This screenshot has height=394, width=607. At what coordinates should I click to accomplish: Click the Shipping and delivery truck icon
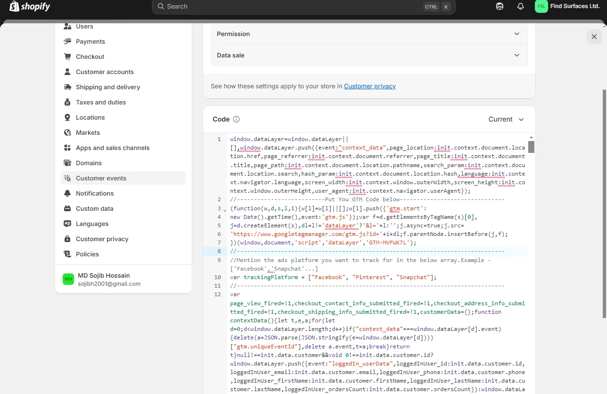[67, 87]
